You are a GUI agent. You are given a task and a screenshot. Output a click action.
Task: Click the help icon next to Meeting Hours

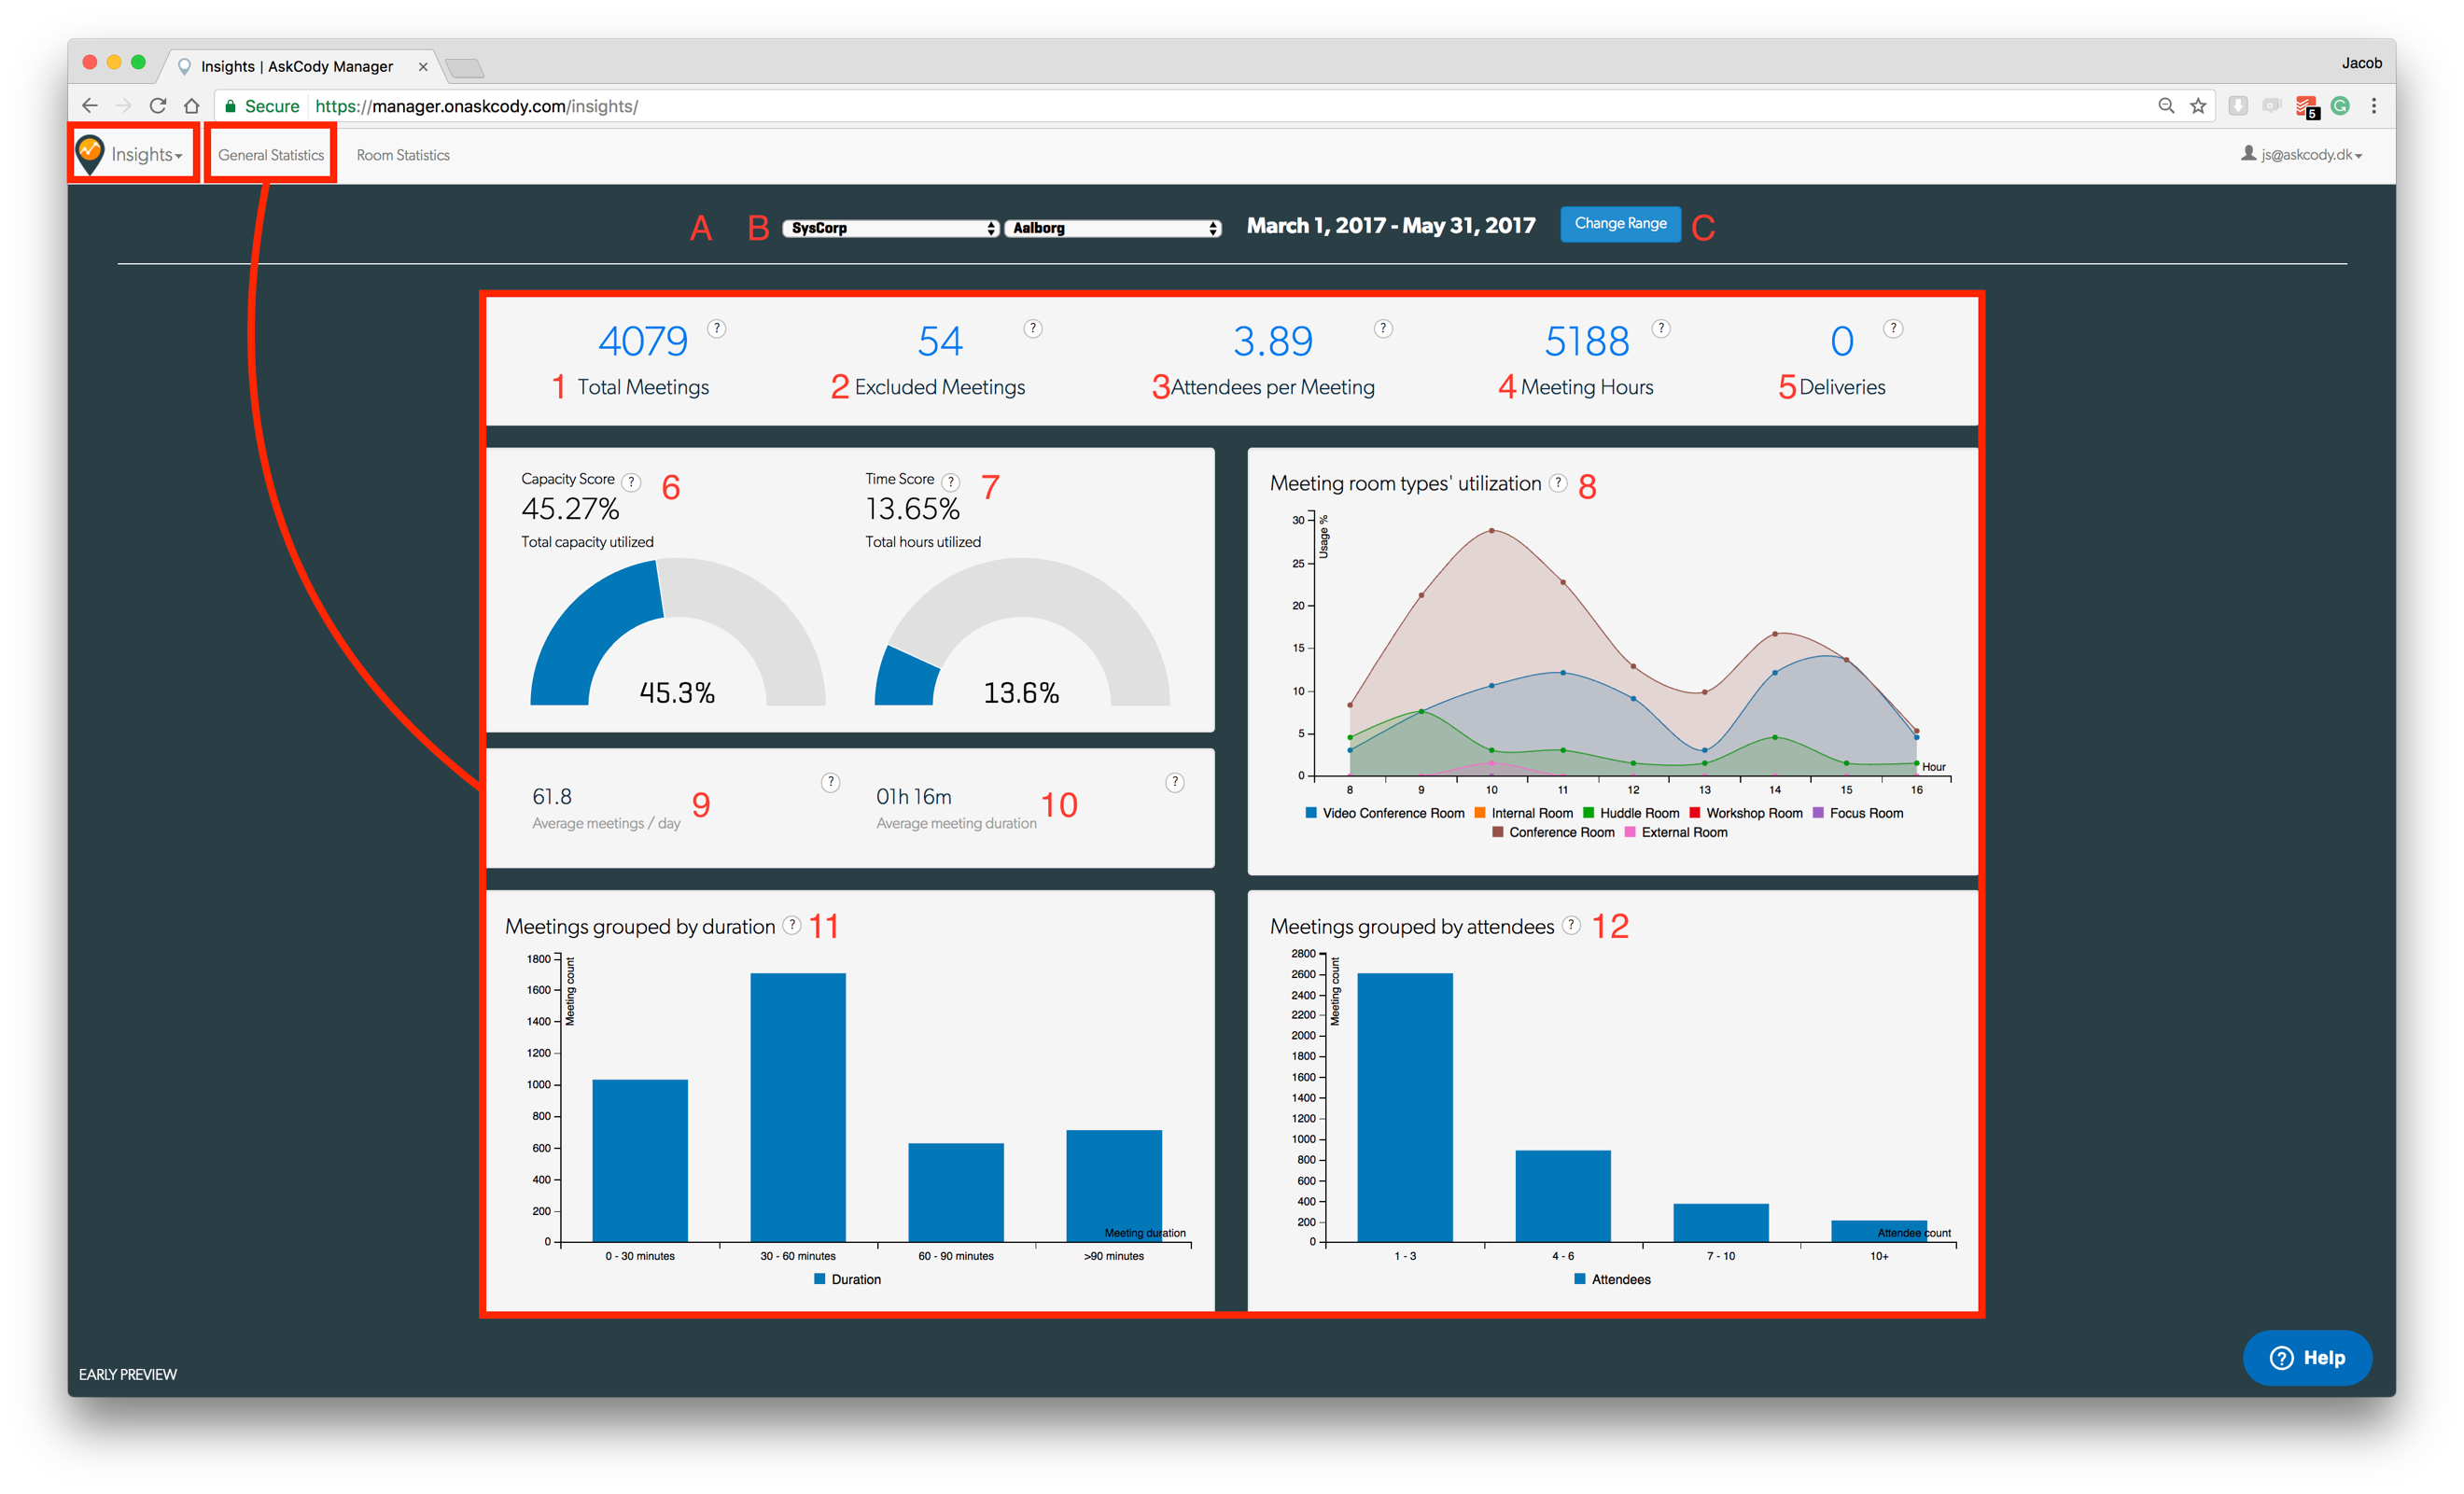click(x=1660, y=328)
